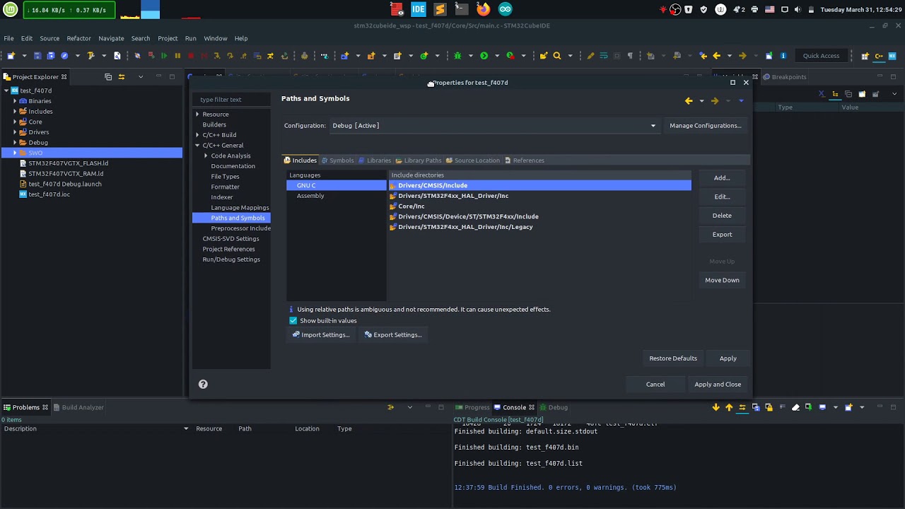
Task: Switch to the Symbols tab
Action: tap(337, 160)
